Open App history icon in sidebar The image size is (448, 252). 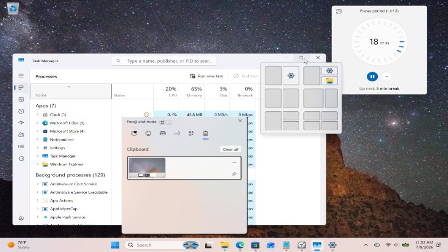point(21,111)
